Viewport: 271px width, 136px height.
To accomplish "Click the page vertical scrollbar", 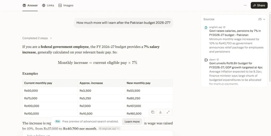I will click(x=270, y=46).
